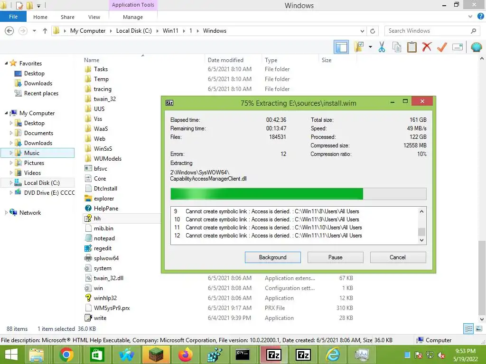This screenshot has height=364, width=486.
Task: Click the 7z icon in dialog title bar
Action: tap(169, 103)
